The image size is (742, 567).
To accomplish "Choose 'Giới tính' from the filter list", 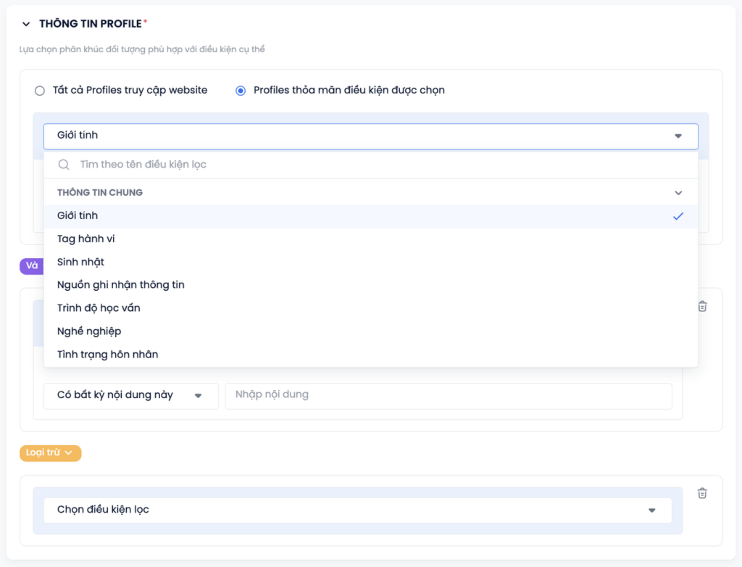I will 371,216.
